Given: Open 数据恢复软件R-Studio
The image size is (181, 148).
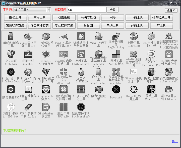Looking at the screenshot, I should (x=169, y=89).
